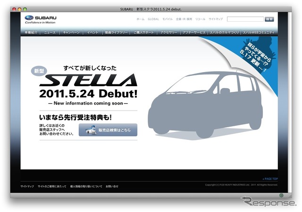This screenshot has height=212, width=302.
Task: Click the header search input field
Action: tap(245, 19)
